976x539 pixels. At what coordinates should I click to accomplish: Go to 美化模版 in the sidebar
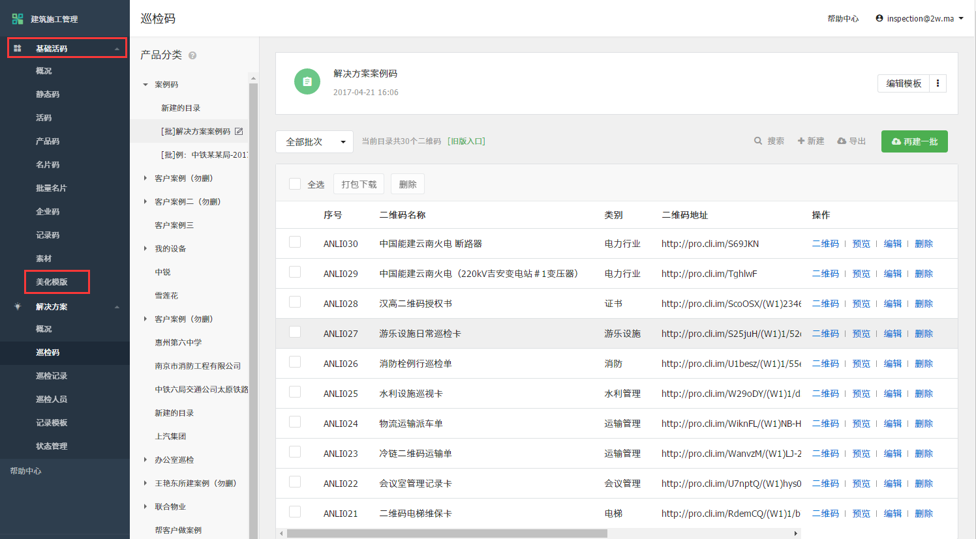[x=52, y=282]
